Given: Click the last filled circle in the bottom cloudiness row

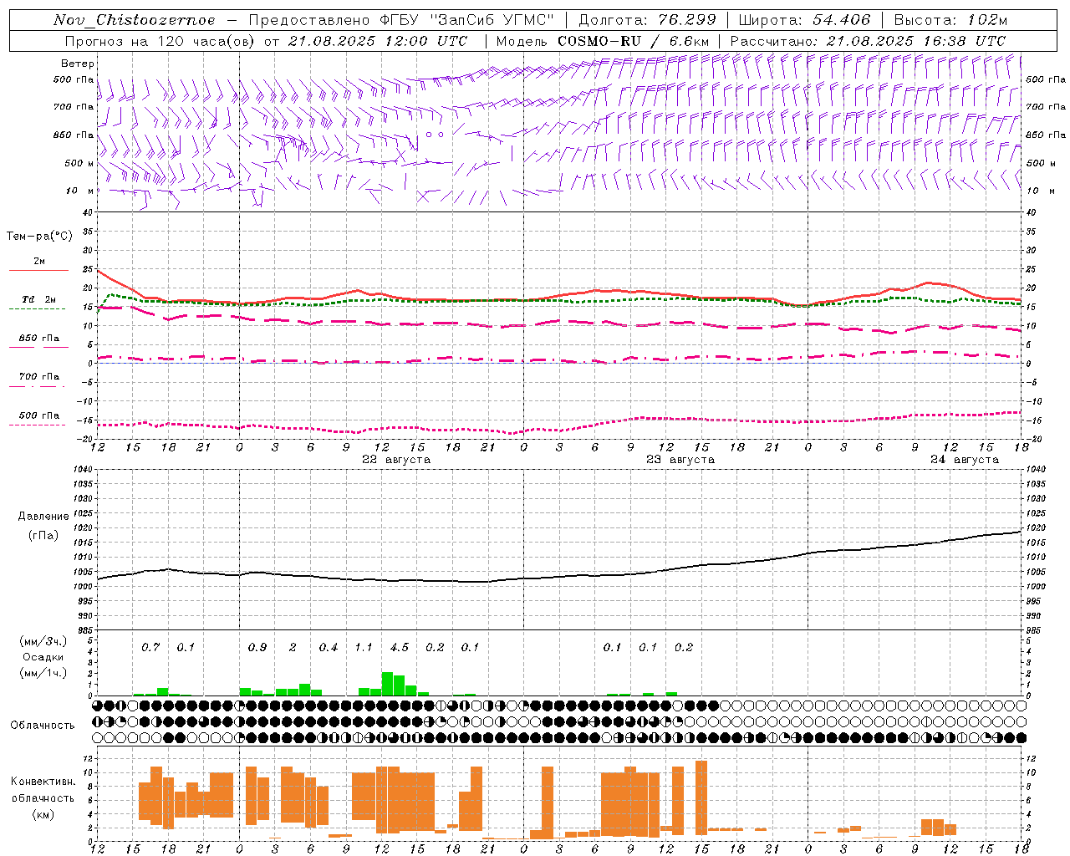Looking at the screenshot, I should (1021, 737).
